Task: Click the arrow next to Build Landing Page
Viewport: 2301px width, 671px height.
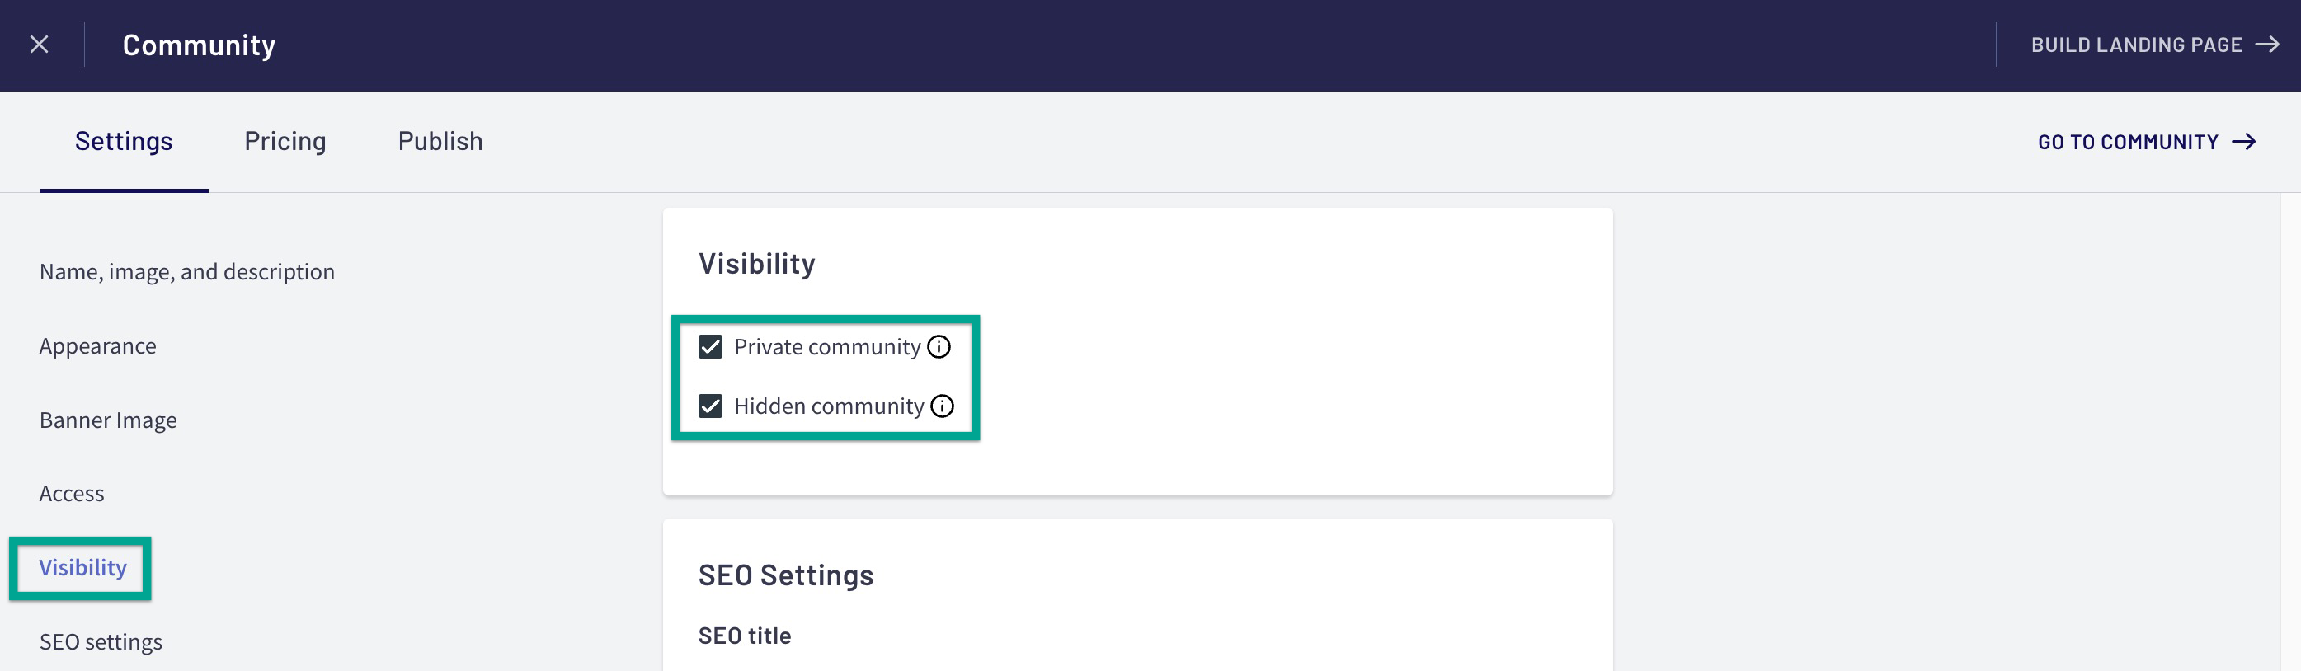Action: coord(2267,45)
